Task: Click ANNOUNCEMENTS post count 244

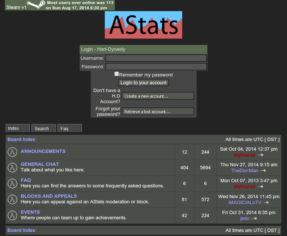Action: tap(205, 152)
